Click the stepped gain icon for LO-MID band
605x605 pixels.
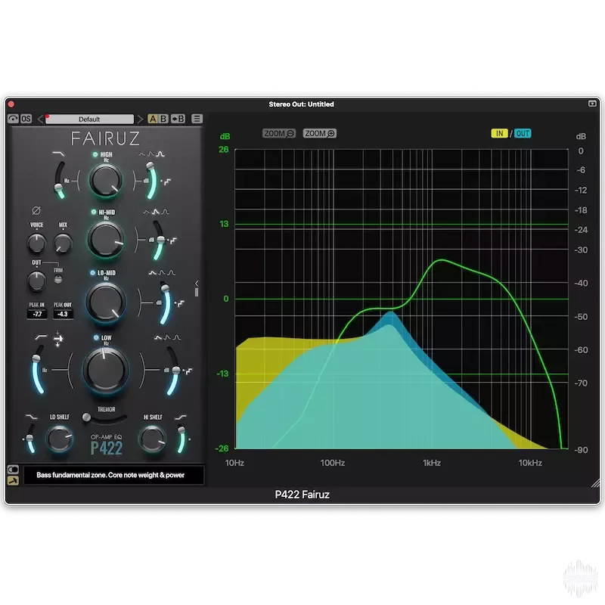[x=180, y=303]
